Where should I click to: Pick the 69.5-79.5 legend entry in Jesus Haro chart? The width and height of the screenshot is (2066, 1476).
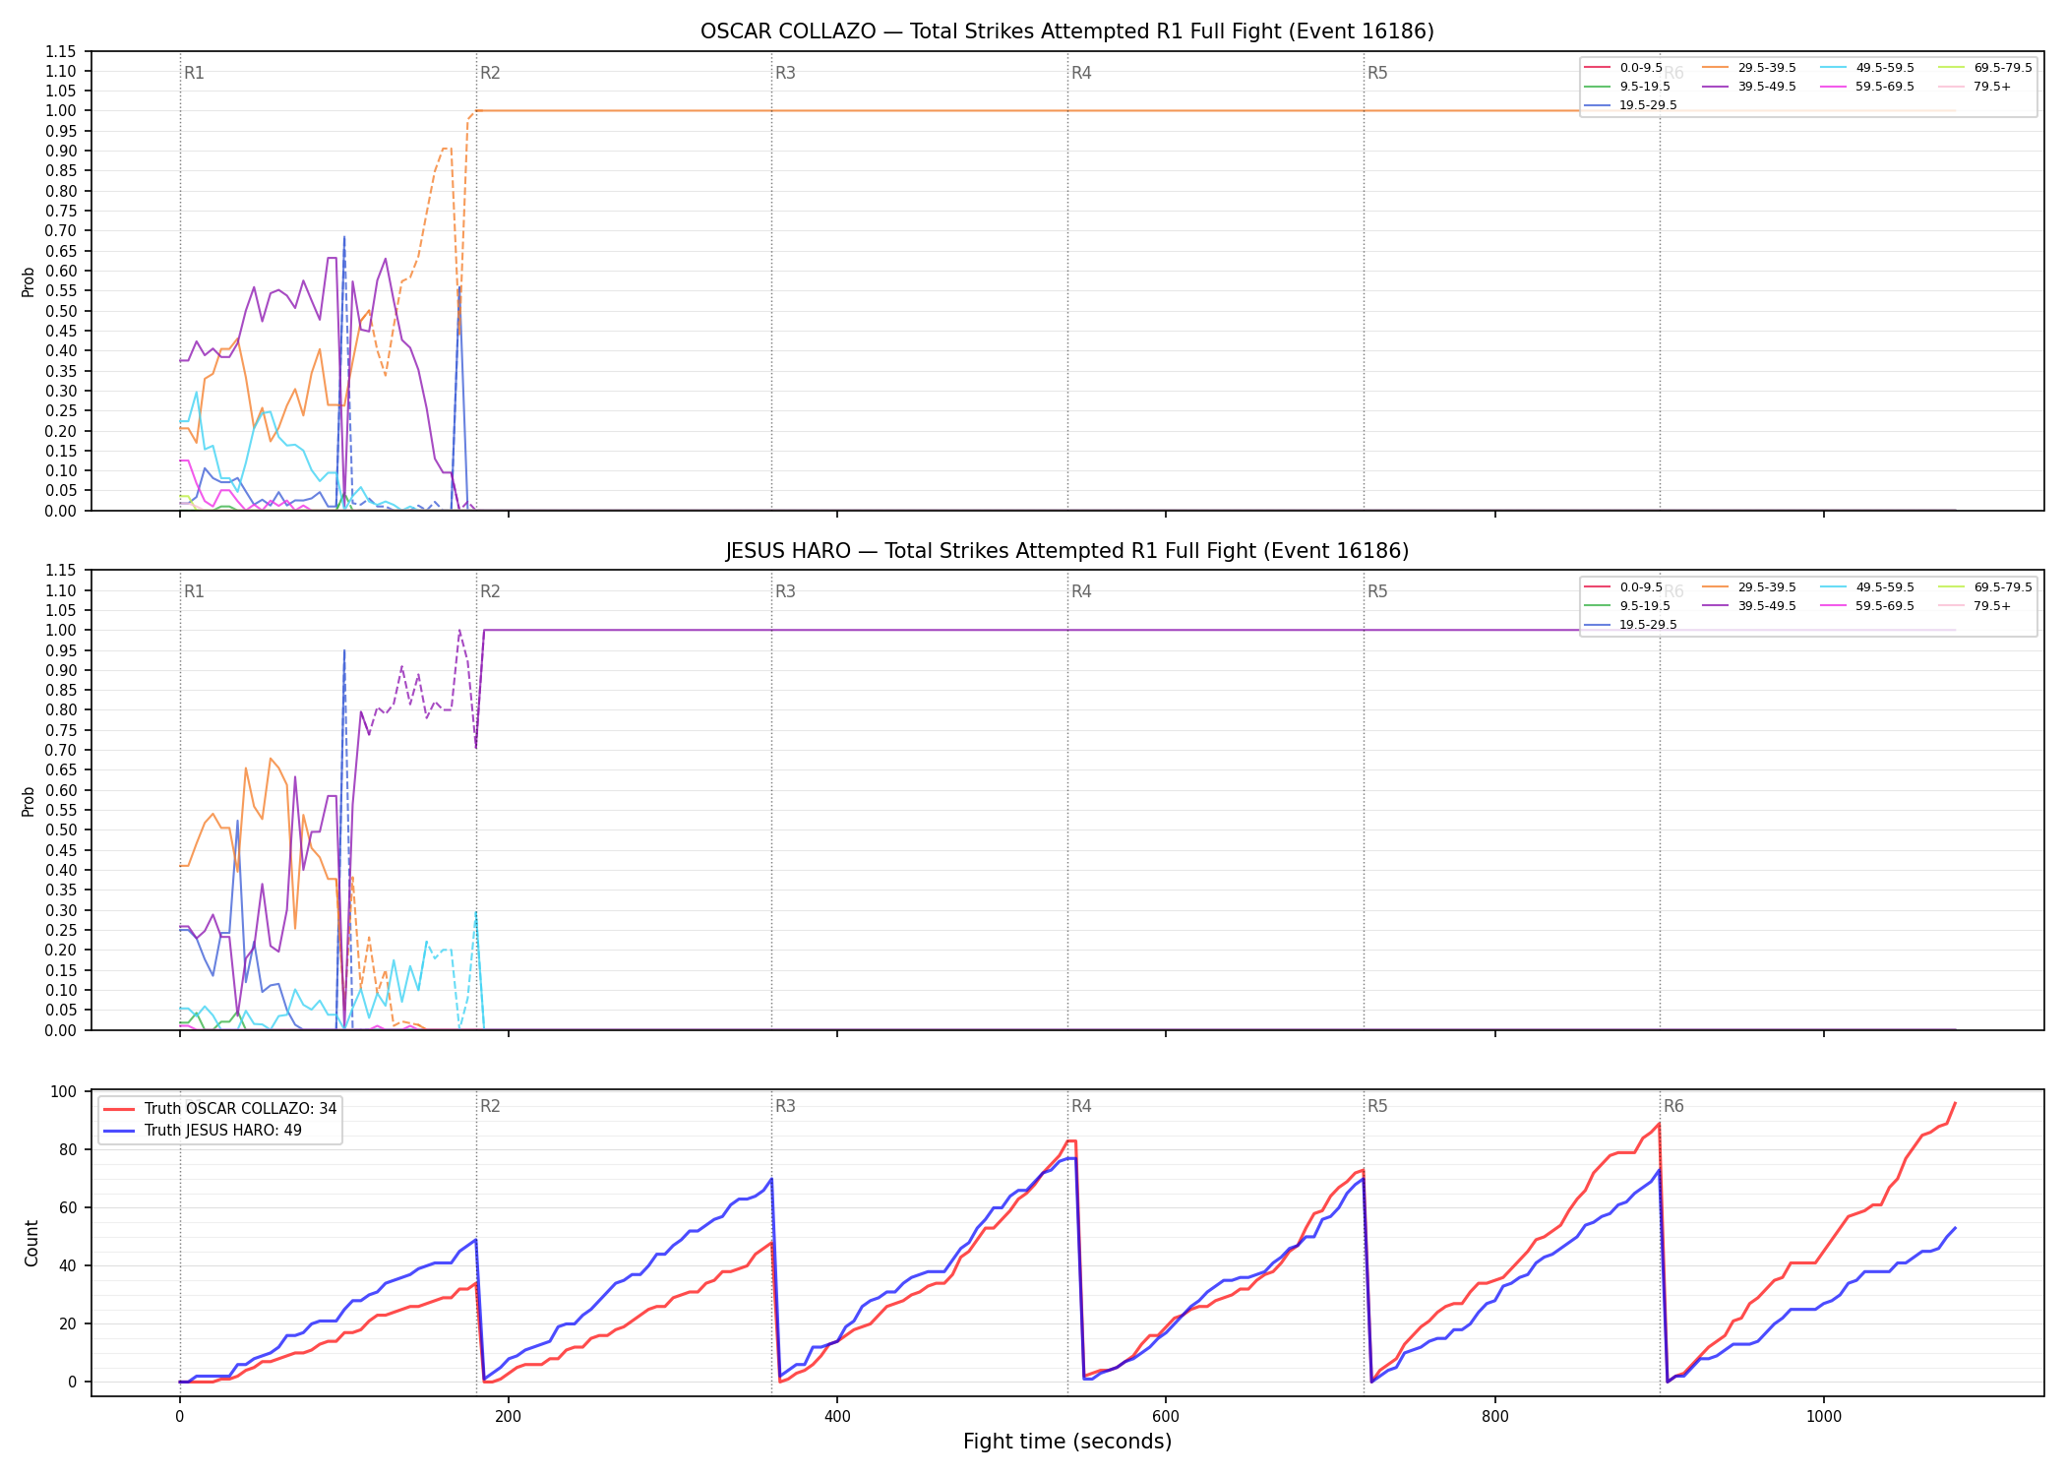pos(1984,587)
